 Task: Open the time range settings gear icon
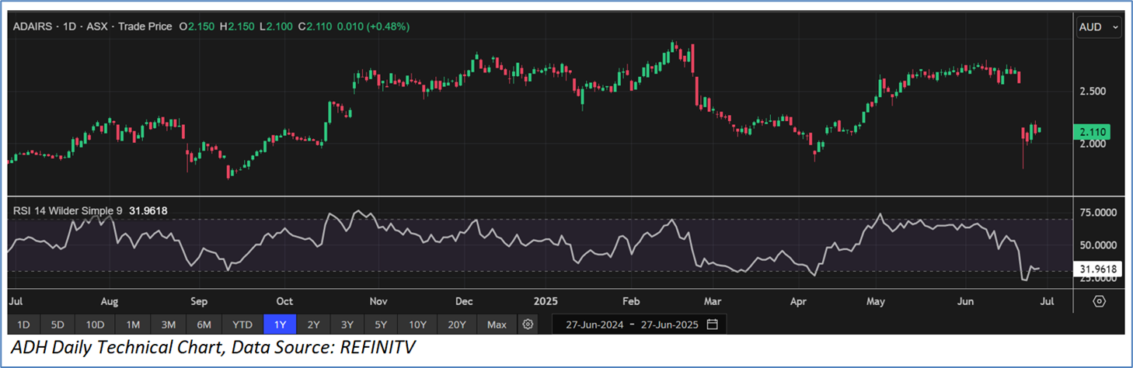click(x=528, y=324)
